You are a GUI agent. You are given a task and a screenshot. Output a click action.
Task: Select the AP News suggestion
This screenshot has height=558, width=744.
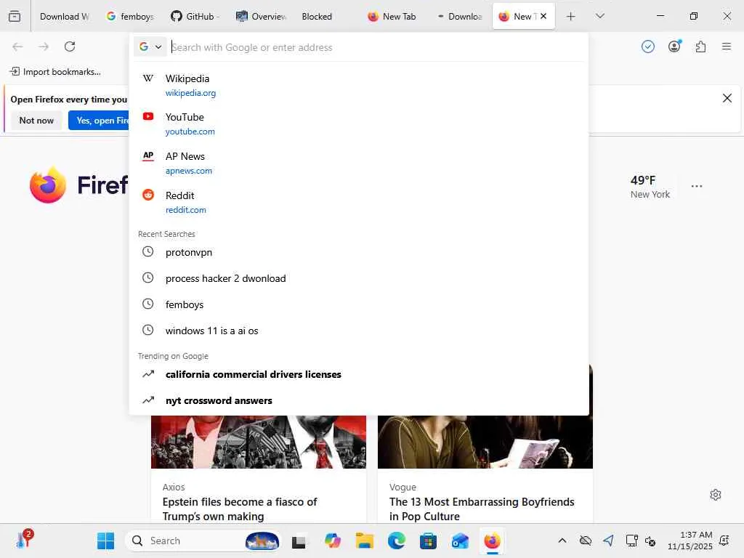tap(359, 163)
